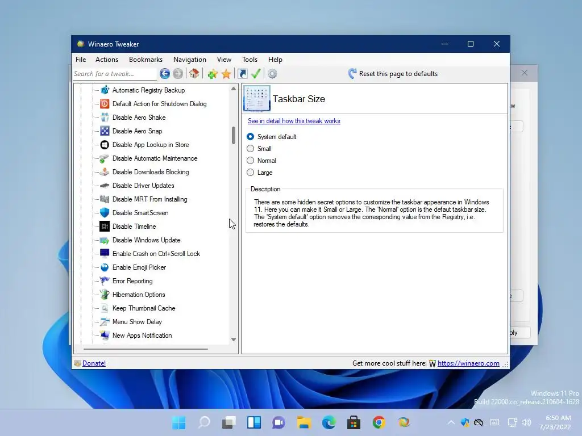582x436 pixels.
Task: Open the Navigation menu
Action: (190, 59)
